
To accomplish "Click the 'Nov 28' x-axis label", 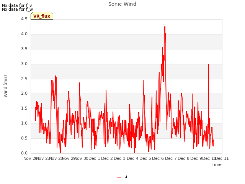I will [x=56, y=158].
